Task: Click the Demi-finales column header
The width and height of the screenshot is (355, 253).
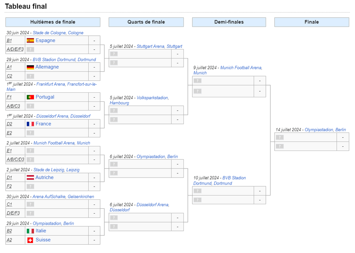Action: coord(229,22)
